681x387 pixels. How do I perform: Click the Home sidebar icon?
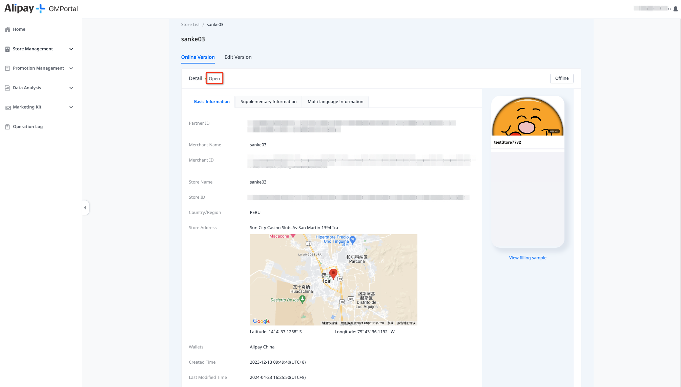(x=7, y=29)
